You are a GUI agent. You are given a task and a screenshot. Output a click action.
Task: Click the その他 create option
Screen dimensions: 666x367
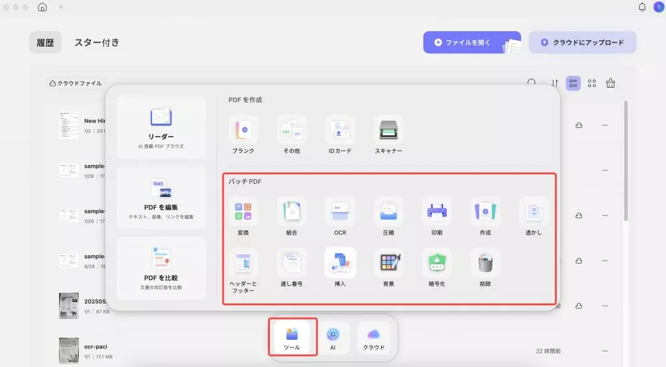291,135
